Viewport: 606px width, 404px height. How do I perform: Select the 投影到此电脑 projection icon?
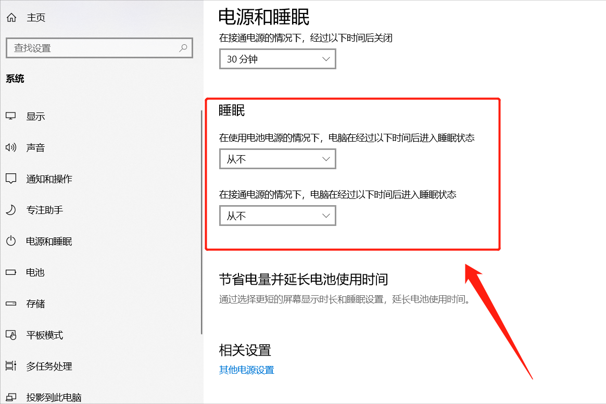[11, 396]
